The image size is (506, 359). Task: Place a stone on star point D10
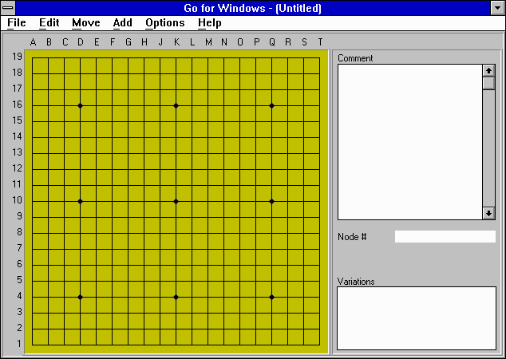pos(81,202)
